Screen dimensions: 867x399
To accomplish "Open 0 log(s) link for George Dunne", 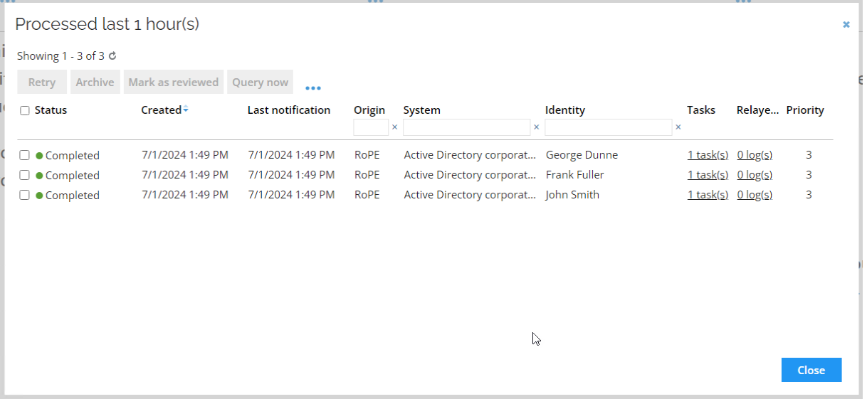I will pos(755,155).
